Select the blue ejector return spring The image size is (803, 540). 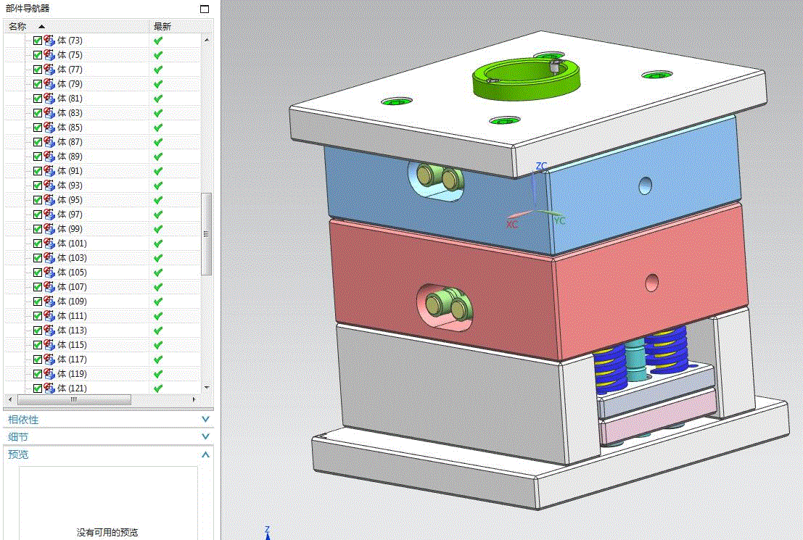[666, 349]
